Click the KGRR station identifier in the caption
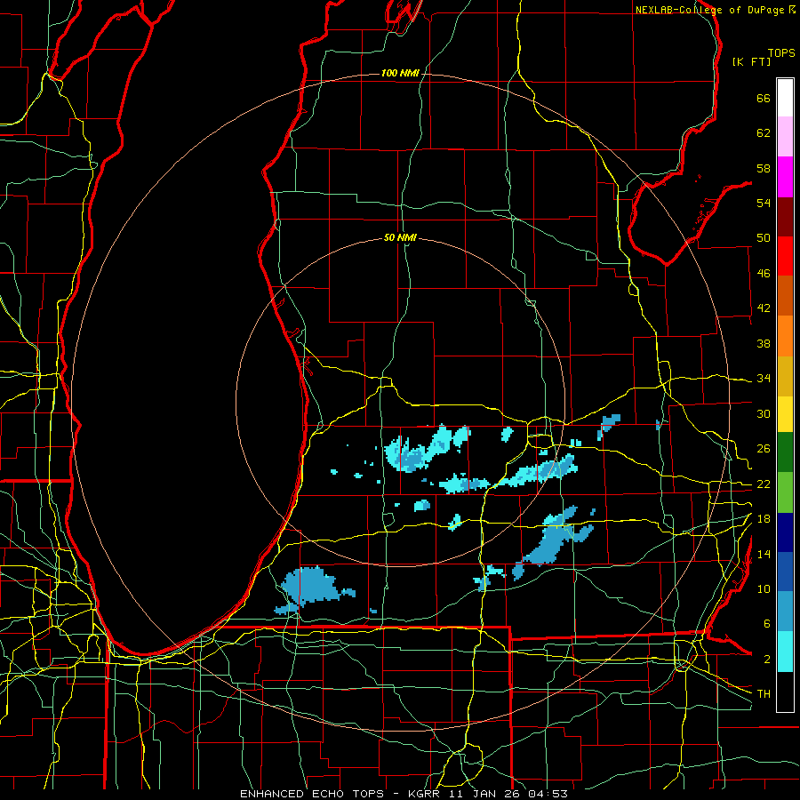 click(x=426, y=794)
